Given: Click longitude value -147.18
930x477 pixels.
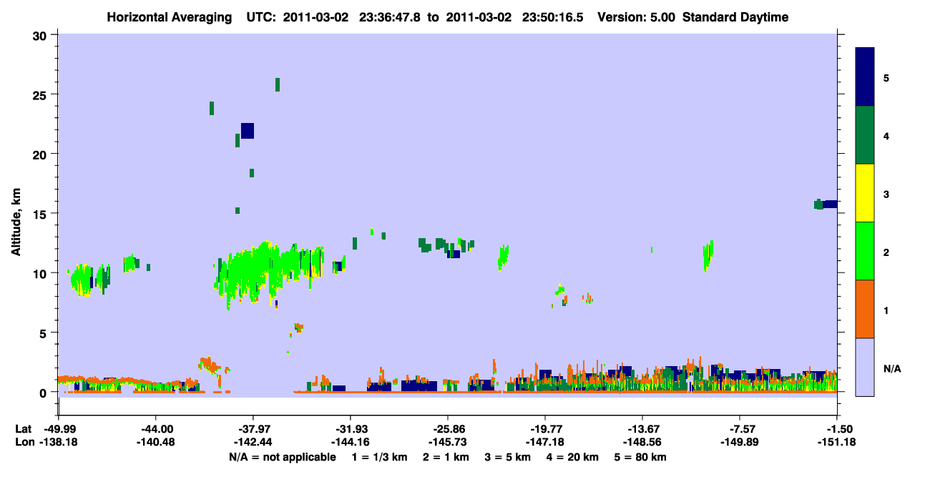Looking at the screenshot, I should (x=545, y=442).
